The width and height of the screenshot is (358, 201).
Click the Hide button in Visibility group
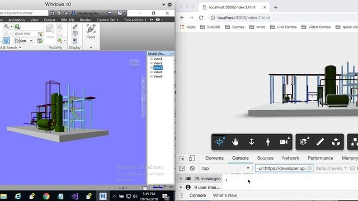[50, 31]
